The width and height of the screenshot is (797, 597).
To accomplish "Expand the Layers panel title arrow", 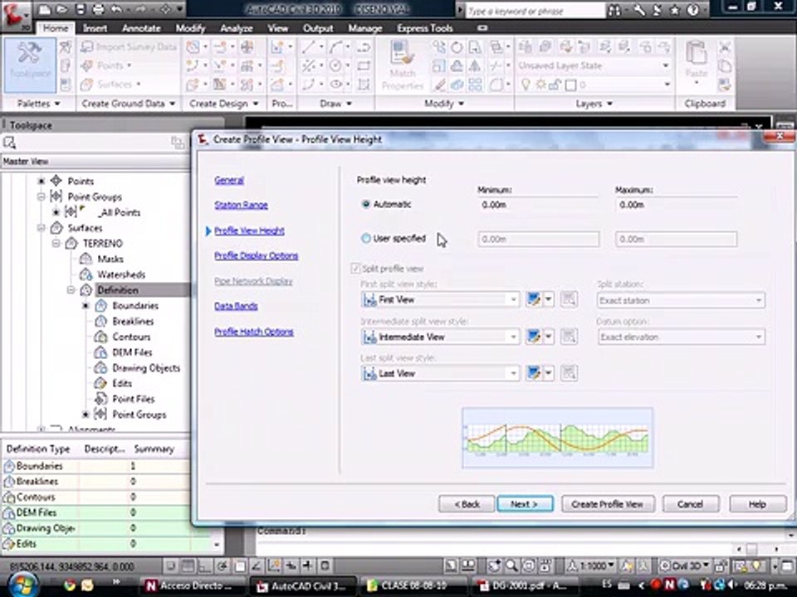I will coord(609,104).
